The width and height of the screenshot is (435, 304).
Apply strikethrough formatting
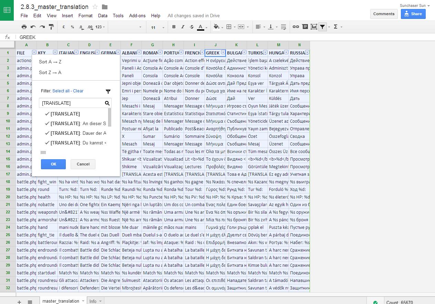(x=192, y=27)
